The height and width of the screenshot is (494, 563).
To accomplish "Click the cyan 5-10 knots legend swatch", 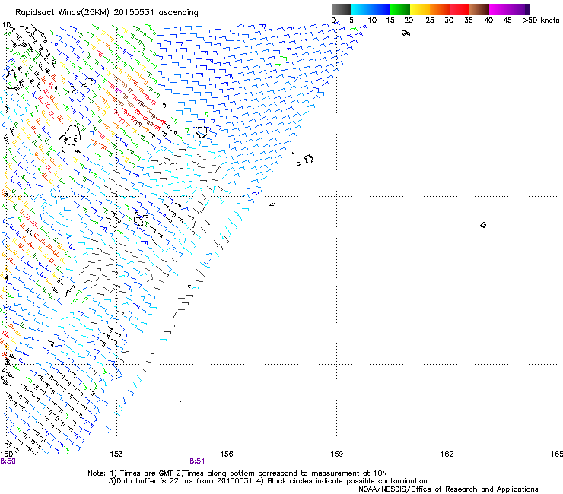I will click(361, 9).
